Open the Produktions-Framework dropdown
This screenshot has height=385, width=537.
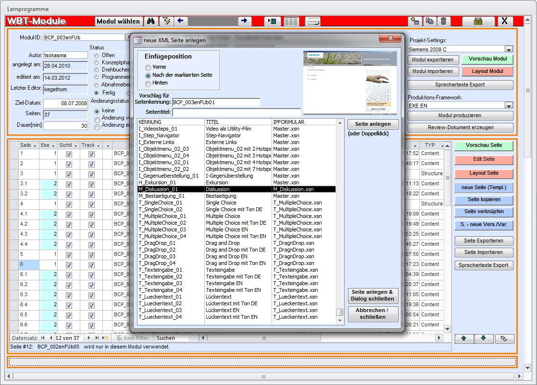tap(509, 105)
